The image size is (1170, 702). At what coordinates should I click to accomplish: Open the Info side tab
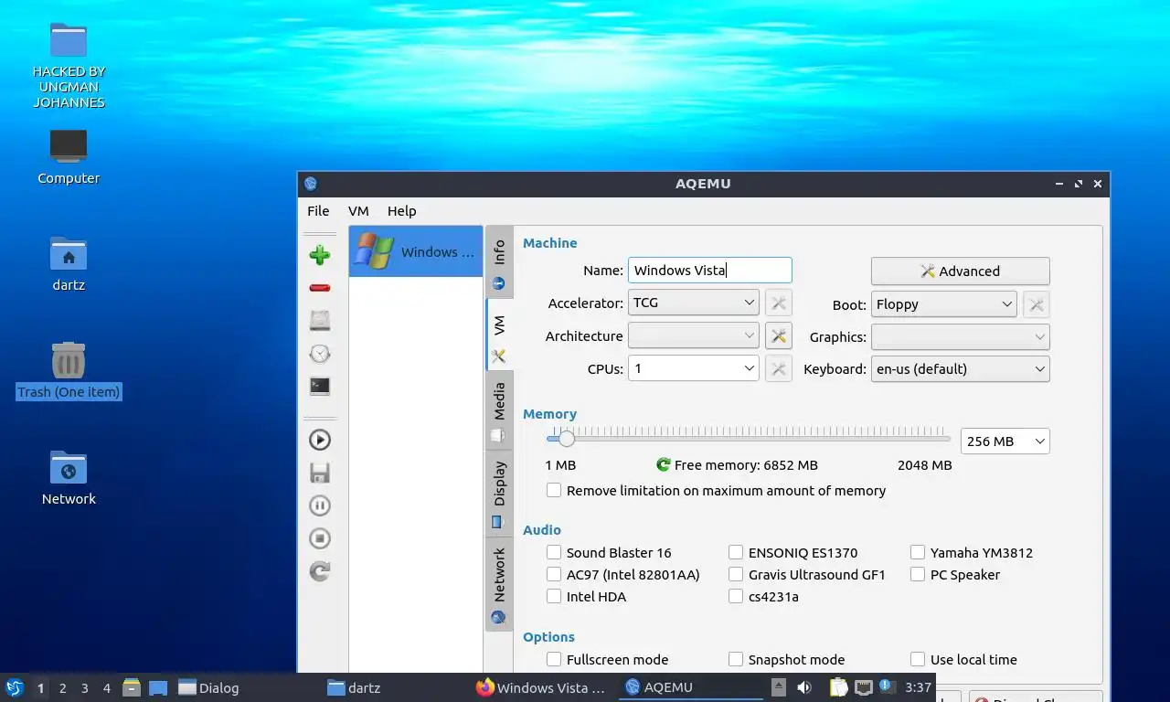click(x=499, y=262)
